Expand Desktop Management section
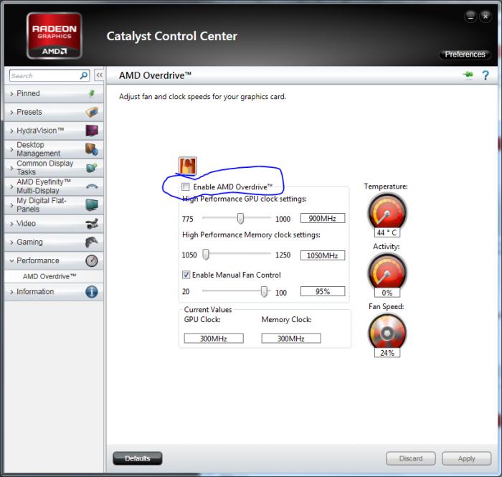Screen dimensions: 502x477 click(x=54, y=149)
